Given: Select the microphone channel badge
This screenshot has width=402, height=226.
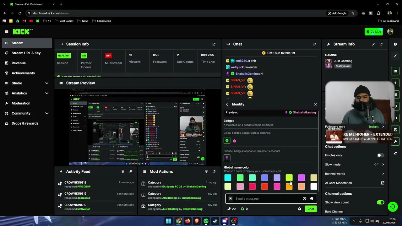Looking at the screenshot, I should 227,158.
